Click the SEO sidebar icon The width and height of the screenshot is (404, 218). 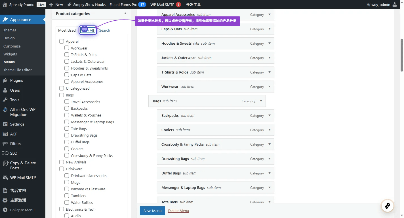click(x=5, y=153)
